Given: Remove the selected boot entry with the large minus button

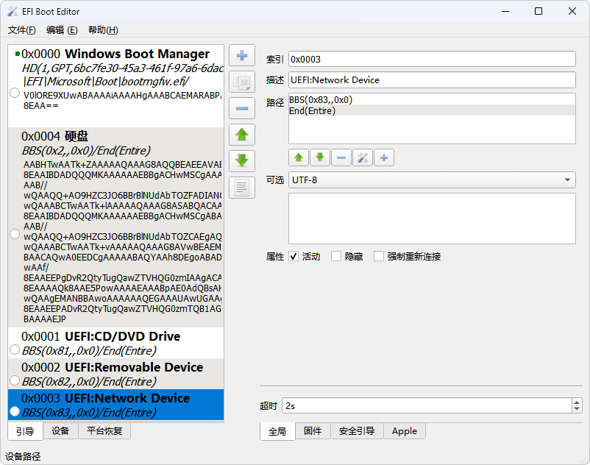Looking at the screenshot, I should pyautogui.click(x=241, y=108).
